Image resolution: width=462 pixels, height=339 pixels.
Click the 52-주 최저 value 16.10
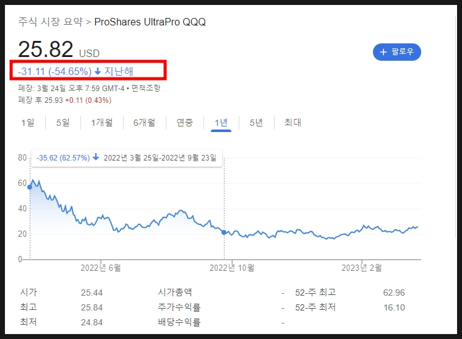click(394, 307)
